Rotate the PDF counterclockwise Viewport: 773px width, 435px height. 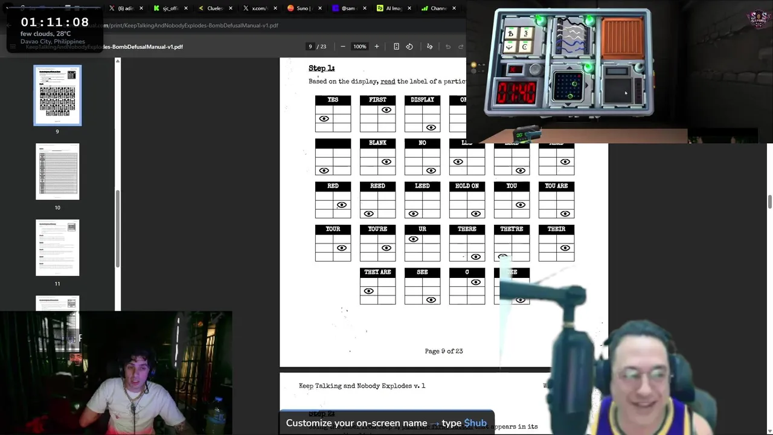tap(409, 47)
